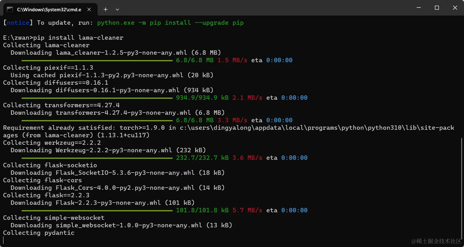464x247 pixels.
Task: Open the new tab dropdown menu
Action: point(117,9)
